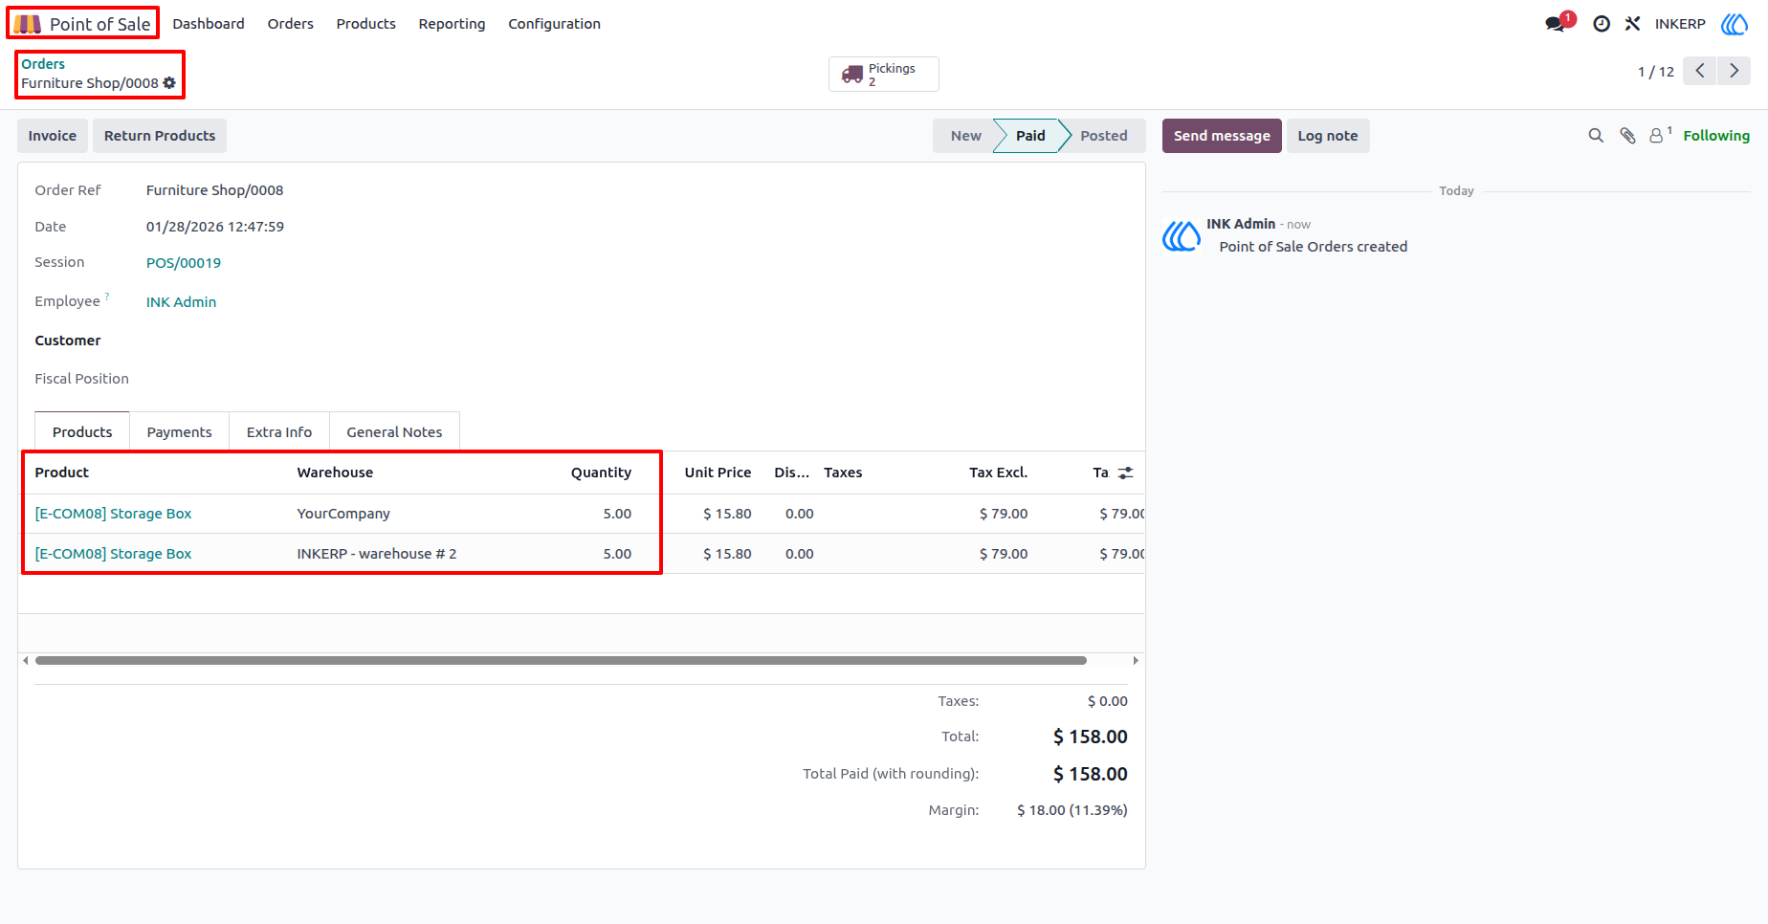Toggle the Following status button
The width and height of the screenshot is (1768, 924).
(x=1716, y=136)
